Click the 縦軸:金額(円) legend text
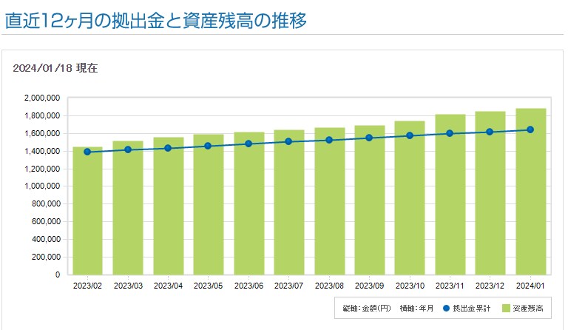The height and width of the screenshot is (330, 568). (367, 309)
